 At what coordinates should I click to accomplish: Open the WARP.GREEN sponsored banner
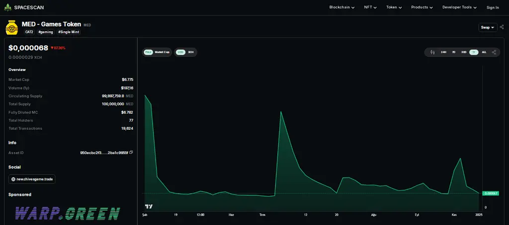(x=68, y=214)
